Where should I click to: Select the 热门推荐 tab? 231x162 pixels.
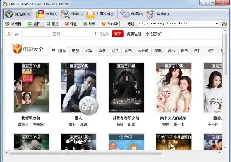[x=59, y=51]
